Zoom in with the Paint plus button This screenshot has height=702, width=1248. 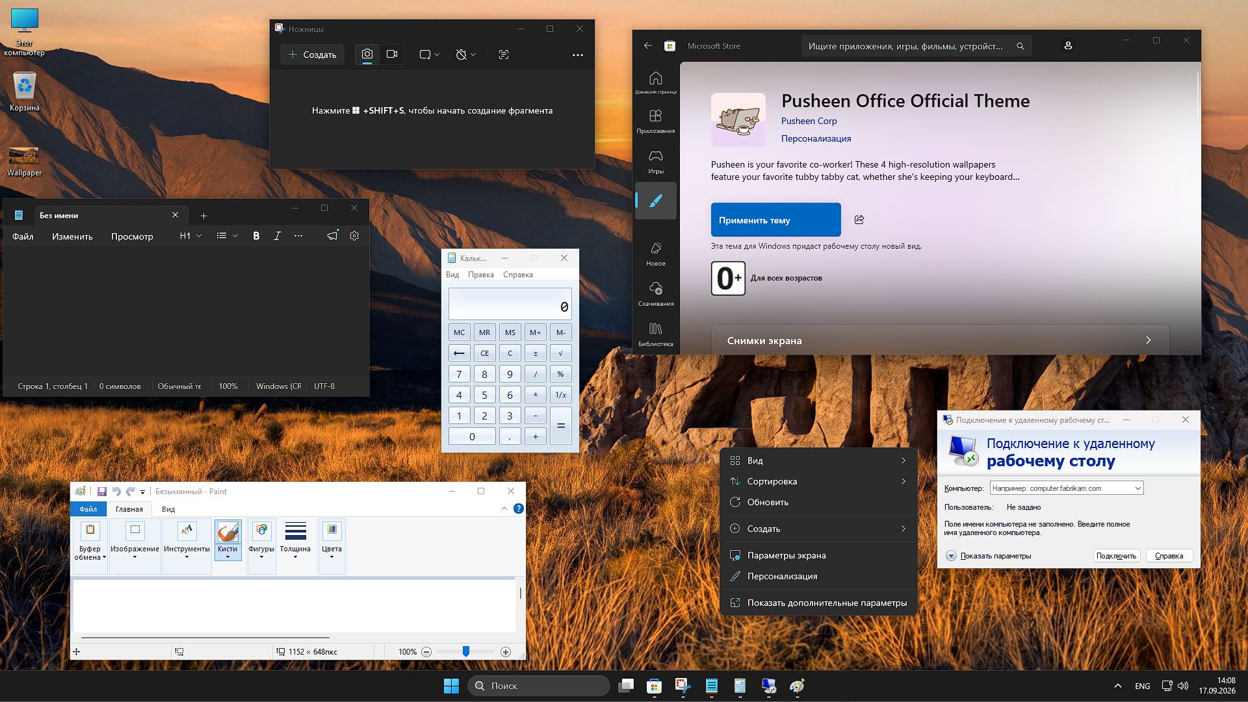click(506, 652)
